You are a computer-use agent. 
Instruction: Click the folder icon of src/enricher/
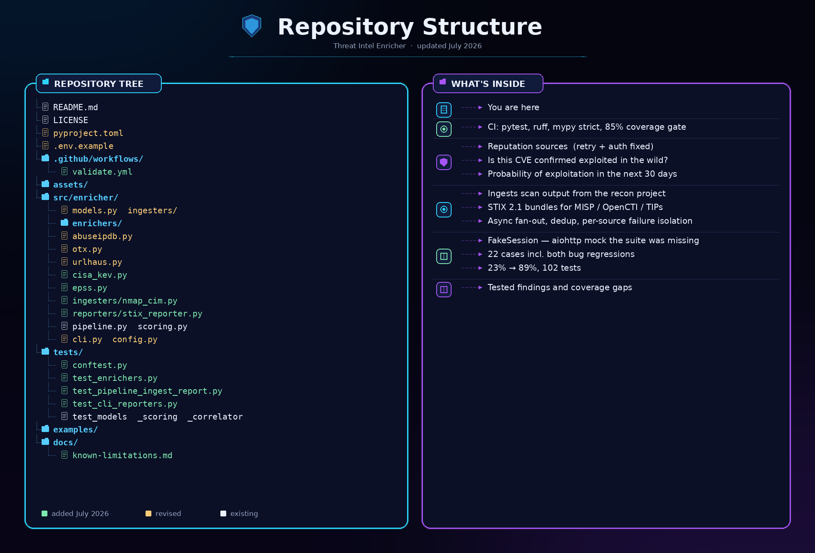[45, 197]
